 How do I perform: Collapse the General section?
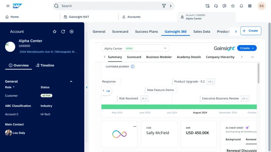71,82
